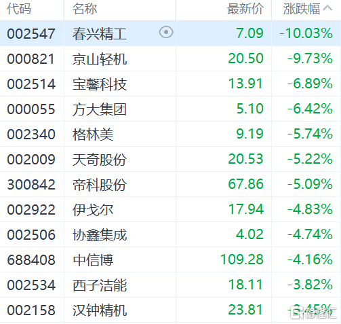
Task: Click the 109.28 latest price
Action: [x=242, y=259]
